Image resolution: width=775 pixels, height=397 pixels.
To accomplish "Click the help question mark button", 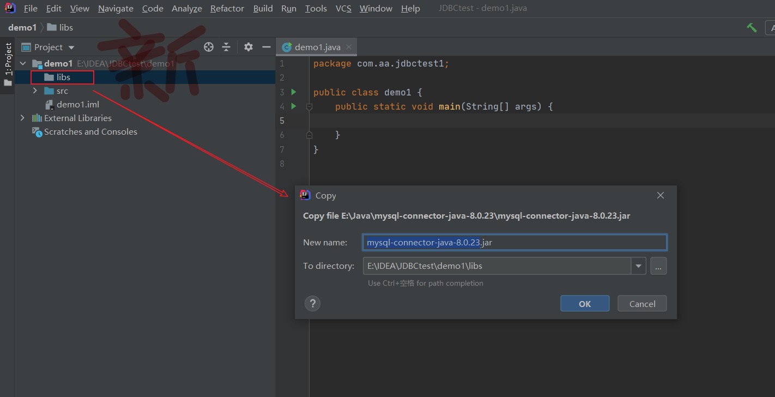I will (312, 304).
